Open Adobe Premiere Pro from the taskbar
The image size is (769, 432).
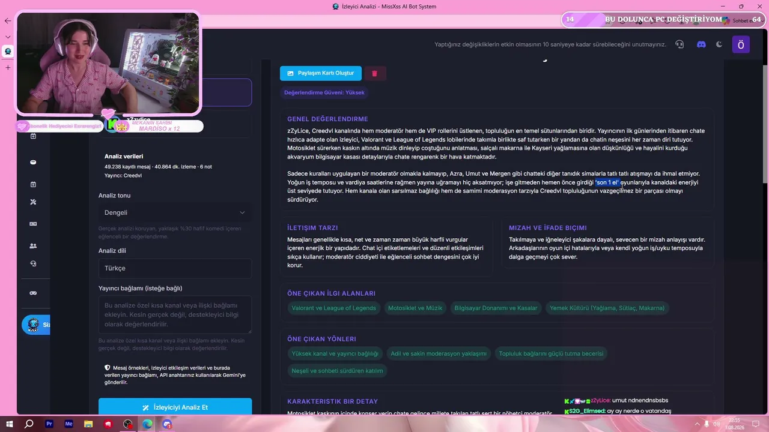pyautogui.click(x=49, y=424)
